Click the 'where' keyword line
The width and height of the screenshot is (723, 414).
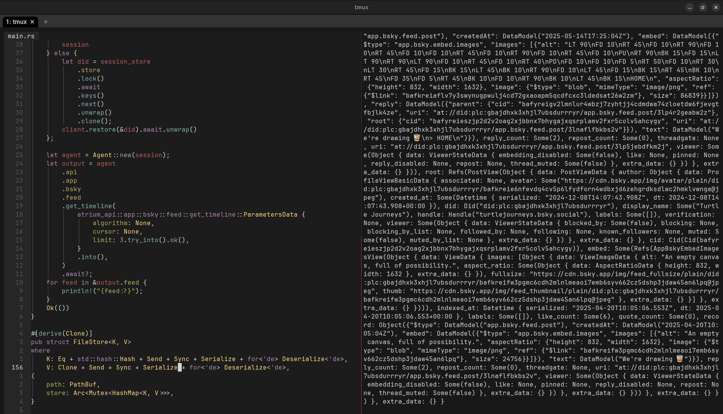coord(40,350)
